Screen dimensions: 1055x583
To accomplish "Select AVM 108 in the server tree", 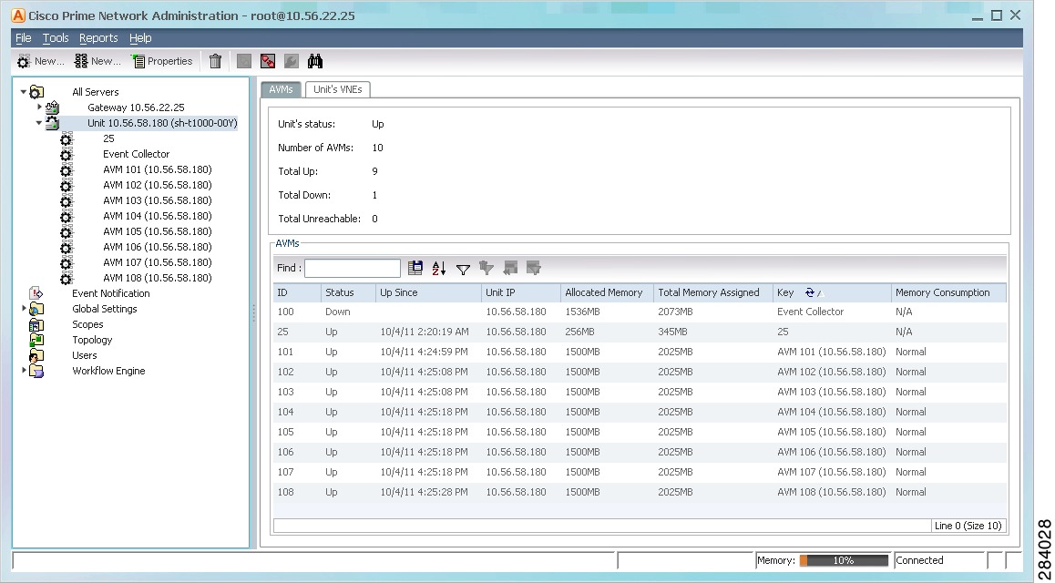I will pos(158,278).
